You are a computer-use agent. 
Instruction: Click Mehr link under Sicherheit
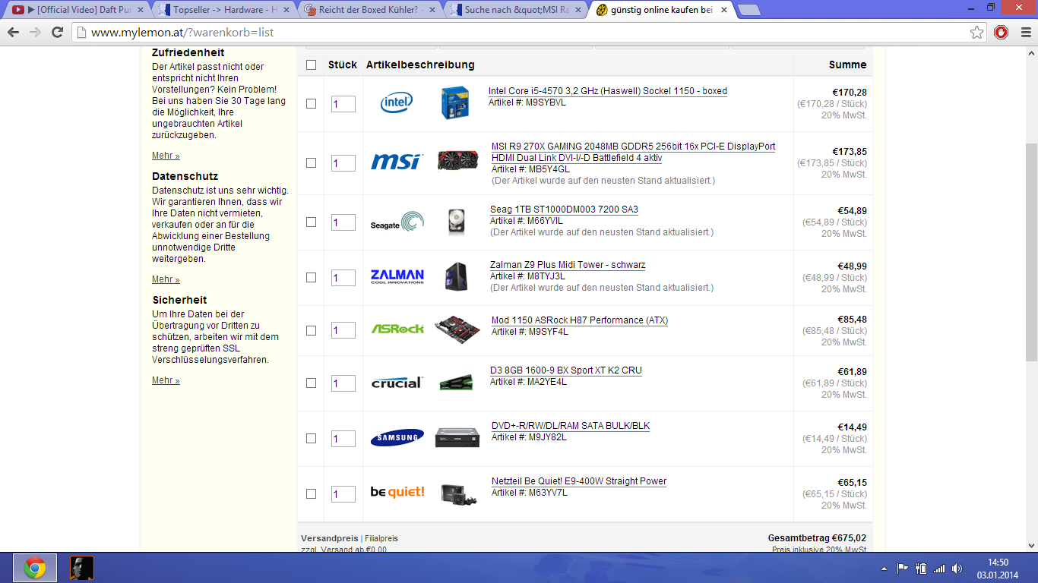click(166, 380)
